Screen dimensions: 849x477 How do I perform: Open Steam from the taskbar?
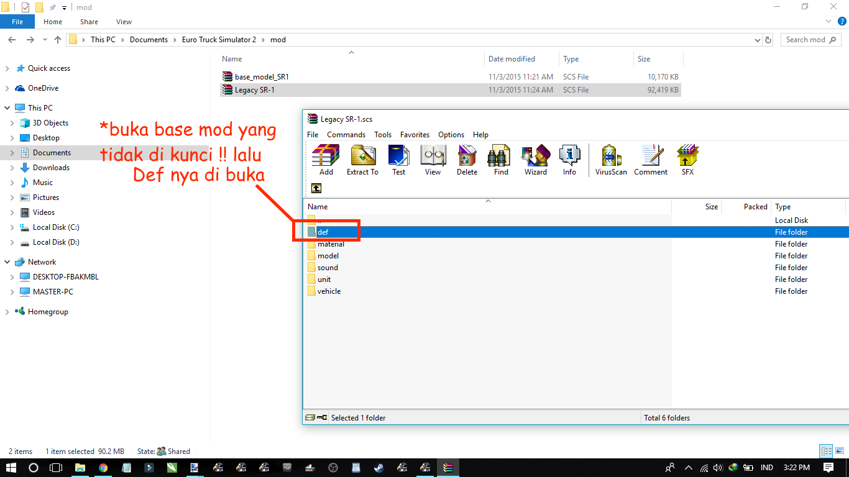pyautogui.click(x=379, y=468)
